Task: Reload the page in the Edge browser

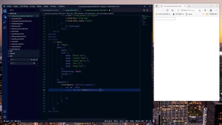Action: pos(167,10)
